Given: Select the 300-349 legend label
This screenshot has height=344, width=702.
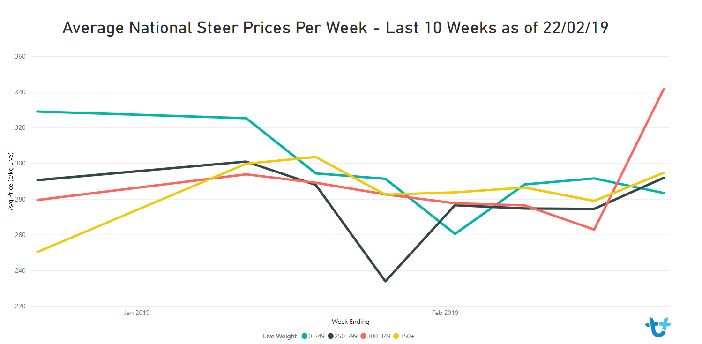Looking at the screenshot, I should [379, 336].
